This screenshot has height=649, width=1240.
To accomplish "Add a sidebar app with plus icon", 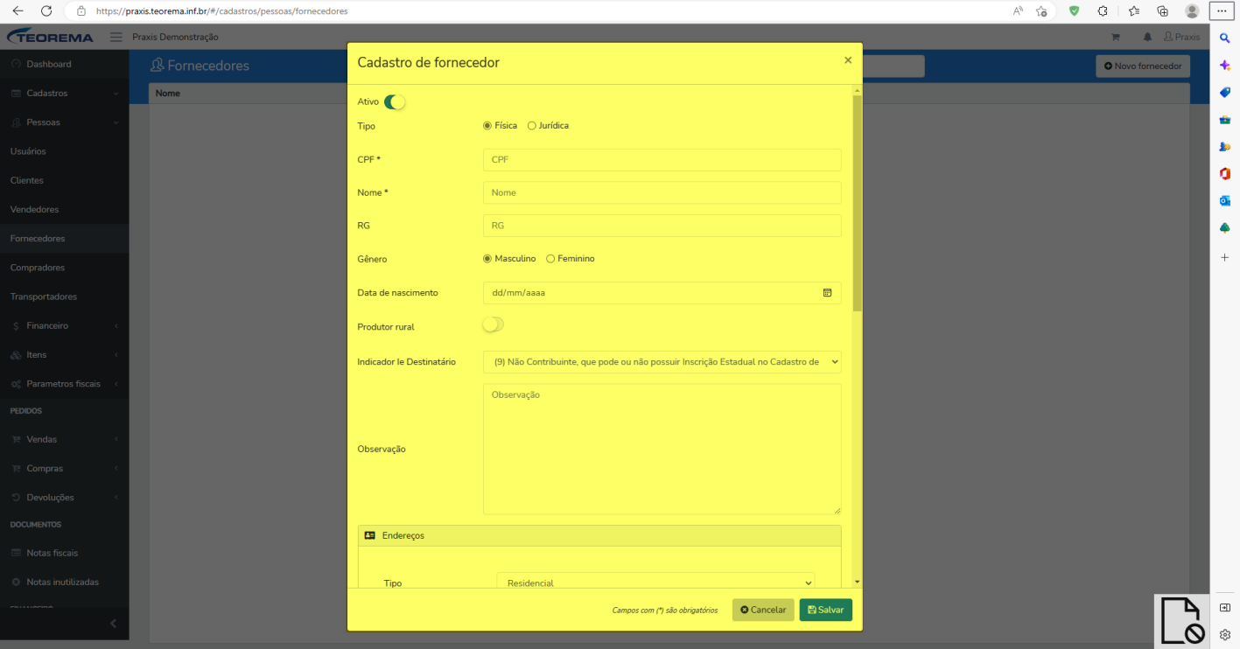I will pos(1225,258).
